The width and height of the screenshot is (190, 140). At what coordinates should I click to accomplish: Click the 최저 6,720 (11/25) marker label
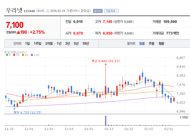pos(27,112)
